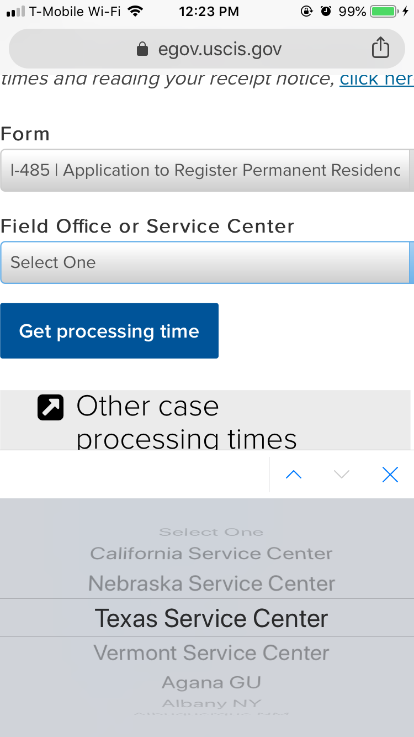Choose Vermont Service Center in picker
Viewport: 414px width, 737px height.
tap(211, 653)
